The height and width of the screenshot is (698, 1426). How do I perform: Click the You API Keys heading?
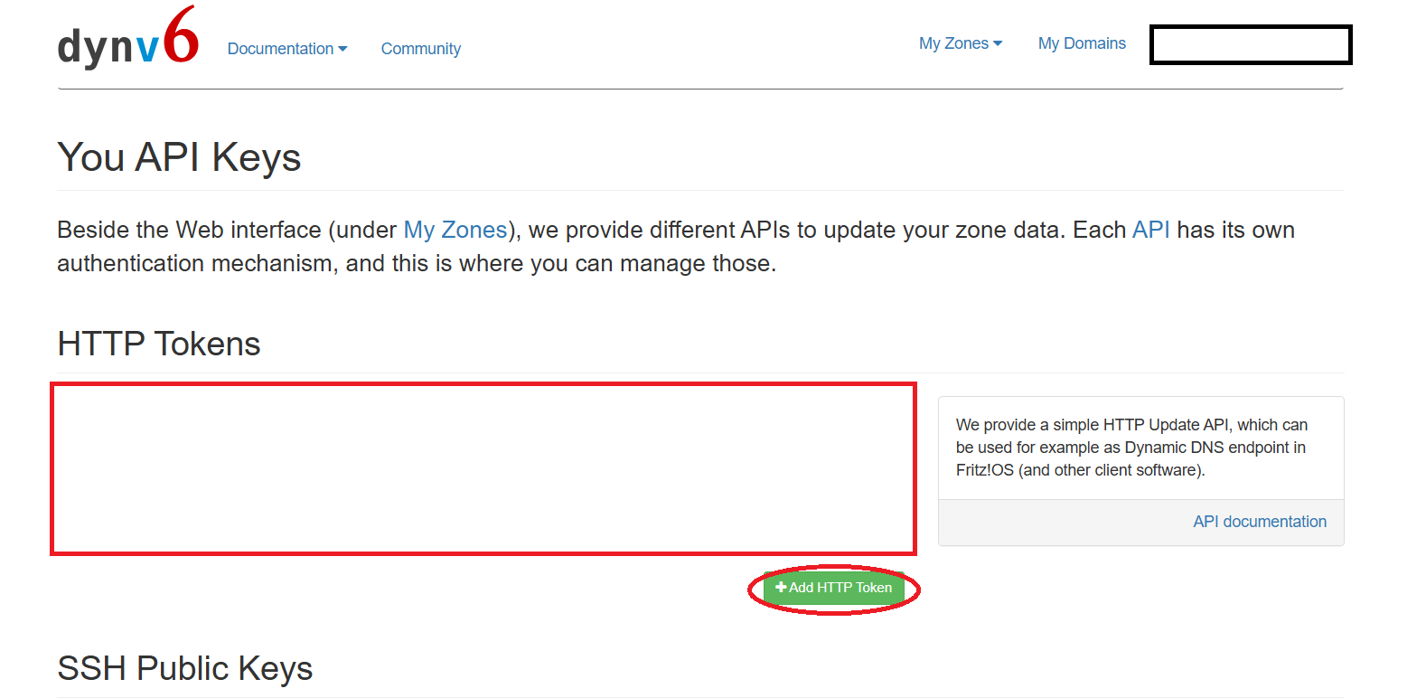[x=179, y=157]
